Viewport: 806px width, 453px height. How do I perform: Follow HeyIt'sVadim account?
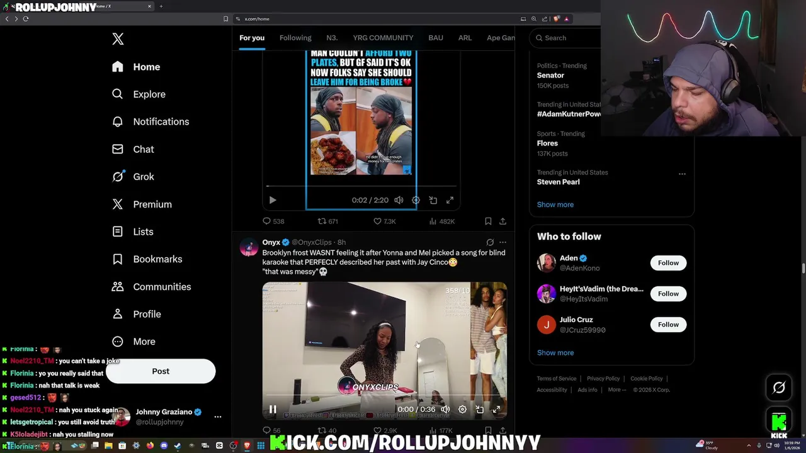click(x=668, y=294)
